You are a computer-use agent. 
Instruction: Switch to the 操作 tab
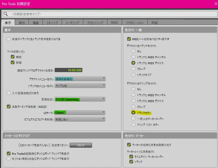point(22,23)
